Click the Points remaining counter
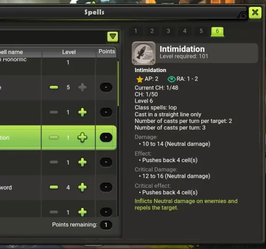 tap(106, 225)
